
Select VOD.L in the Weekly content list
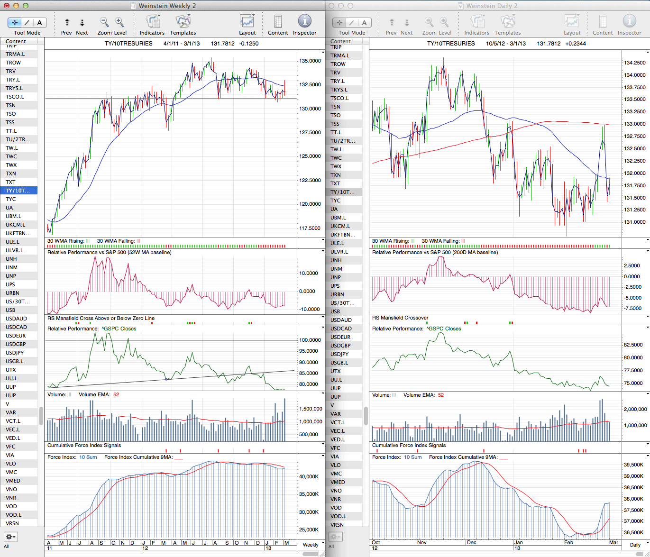13,515
